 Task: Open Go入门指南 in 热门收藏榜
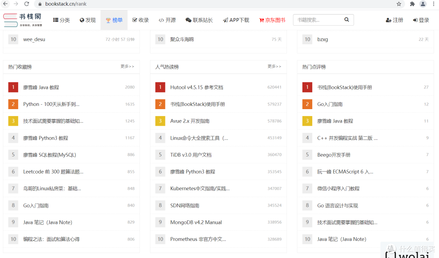click(x=36, y=205)
